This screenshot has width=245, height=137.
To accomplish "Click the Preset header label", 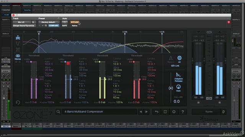I will point(42,19).
